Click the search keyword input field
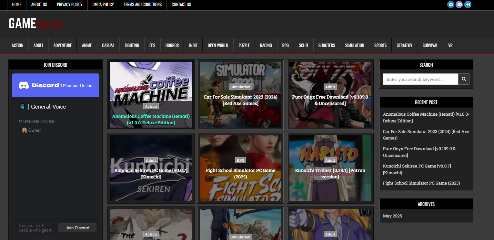Screen dimensions: 494x240 pyautogui.click(x=420, y=79)
